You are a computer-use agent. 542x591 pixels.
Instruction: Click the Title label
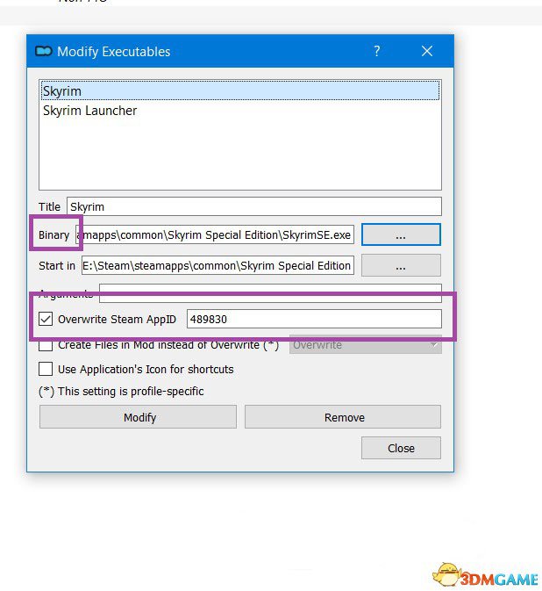pos(49,206)
